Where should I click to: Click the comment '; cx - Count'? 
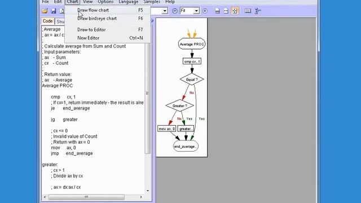coord(55,63)
